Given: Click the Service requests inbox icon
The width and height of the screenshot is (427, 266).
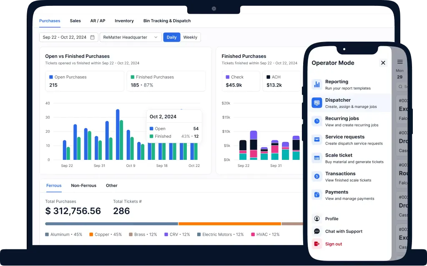Looking at the screenshot, I should click(x=317, y=140).
